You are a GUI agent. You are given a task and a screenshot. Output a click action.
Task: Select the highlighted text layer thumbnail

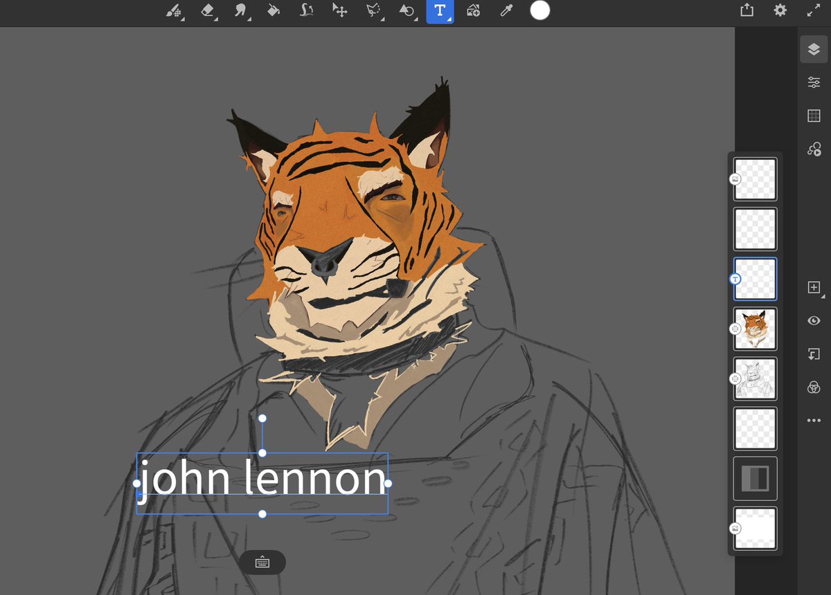(x=756, y=279)
